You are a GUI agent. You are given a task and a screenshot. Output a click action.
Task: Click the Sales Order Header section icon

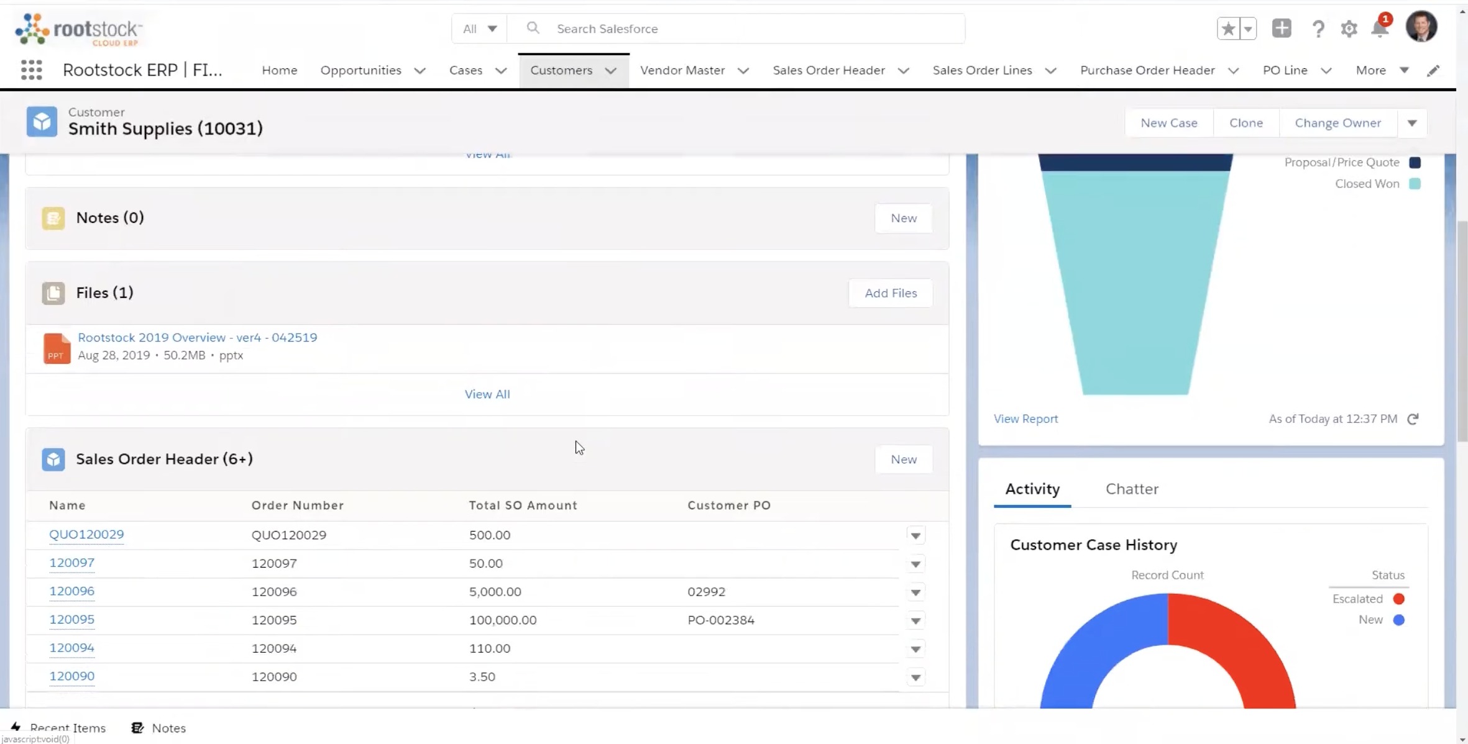point(53,458)
